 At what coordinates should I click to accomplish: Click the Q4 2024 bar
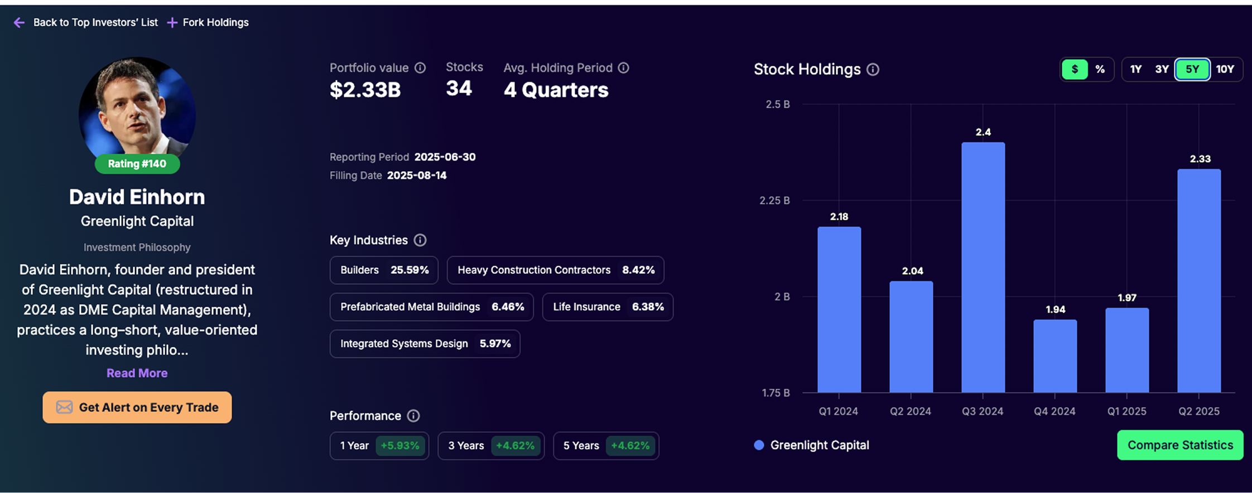(x=1055, y=356)
